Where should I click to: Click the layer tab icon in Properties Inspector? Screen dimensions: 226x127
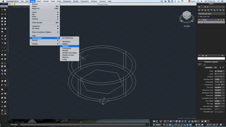pos(204,65)
